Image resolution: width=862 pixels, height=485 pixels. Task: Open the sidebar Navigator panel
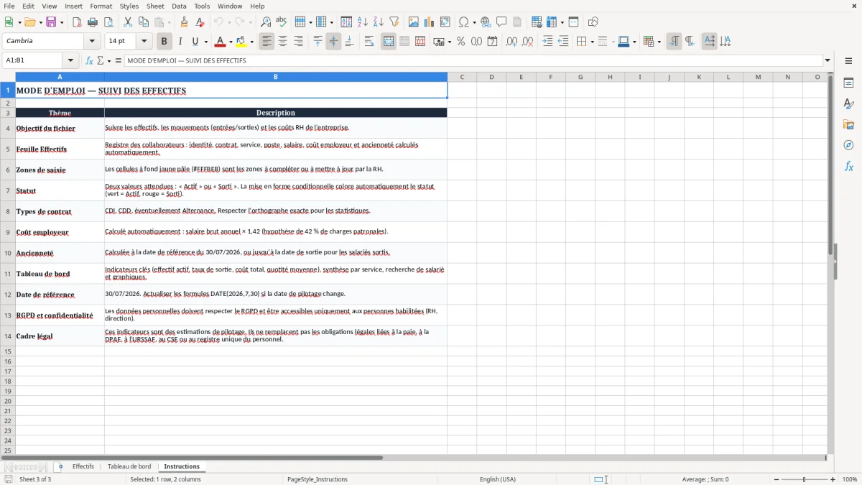[x=848, y=146]
